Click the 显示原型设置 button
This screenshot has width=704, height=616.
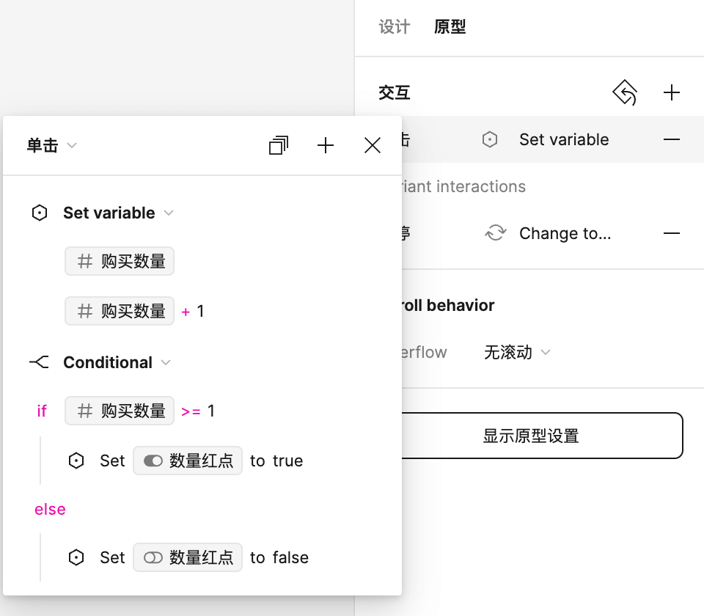tap(531, 436)
